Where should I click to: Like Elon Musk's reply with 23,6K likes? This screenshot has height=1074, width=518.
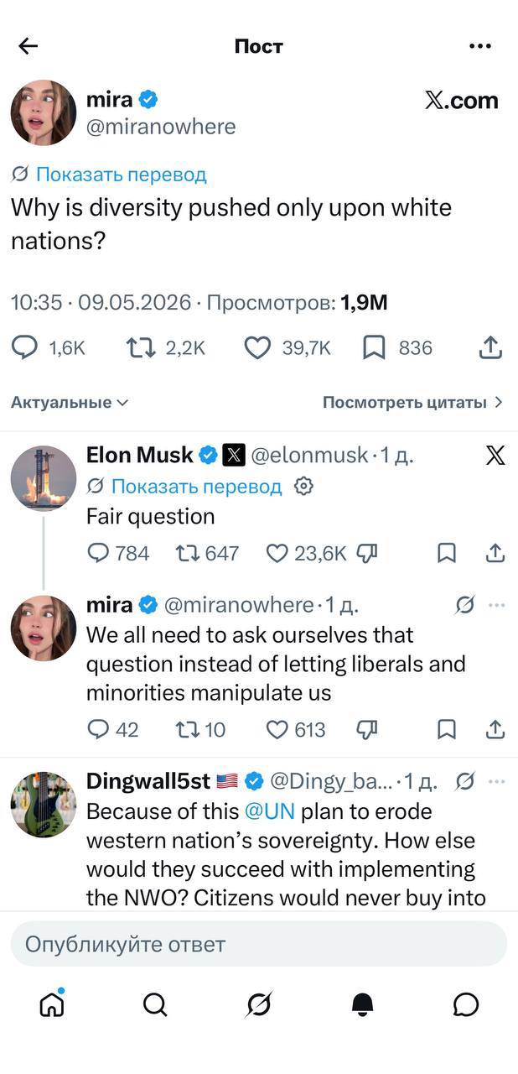click(277, 553)
